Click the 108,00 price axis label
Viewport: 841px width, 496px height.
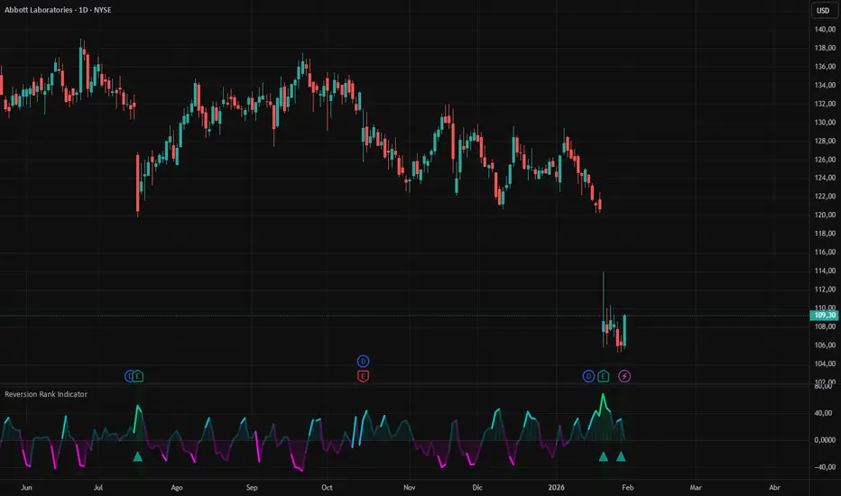click(825, 326)
